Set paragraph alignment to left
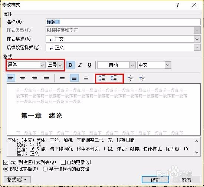The height and width of the screenshot is (187, 204). click(x=11, y=78)
